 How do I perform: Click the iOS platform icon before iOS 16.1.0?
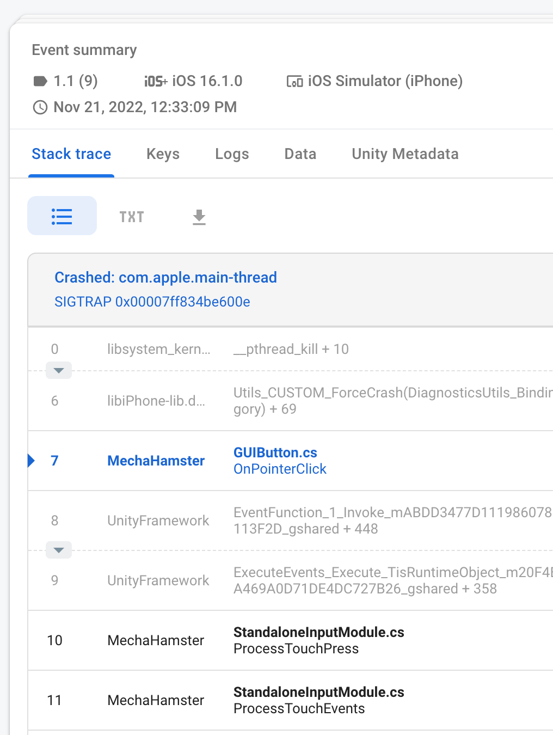(154, 81)
